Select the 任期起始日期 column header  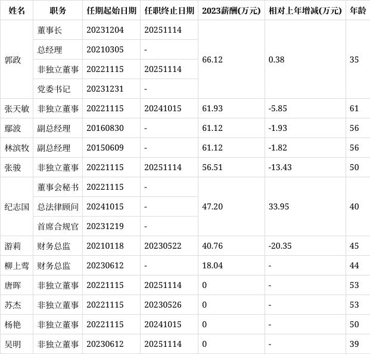(111, 10)
